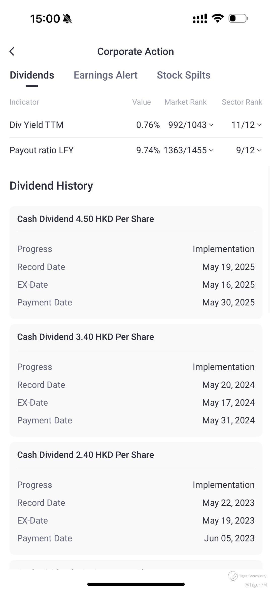272x591 pixels.
Task: Tap the cellular signal bars icon
Action: [200, 18]
